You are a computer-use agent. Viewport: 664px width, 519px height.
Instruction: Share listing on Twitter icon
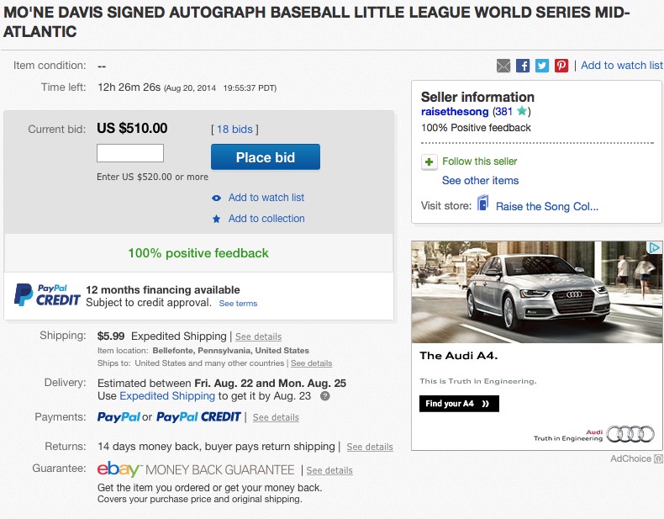542,66
